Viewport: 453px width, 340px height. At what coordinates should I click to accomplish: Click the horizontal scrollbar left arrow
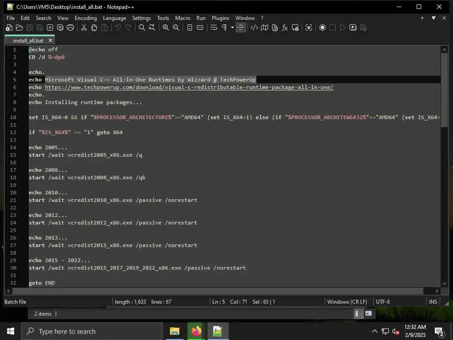point(8,291)
